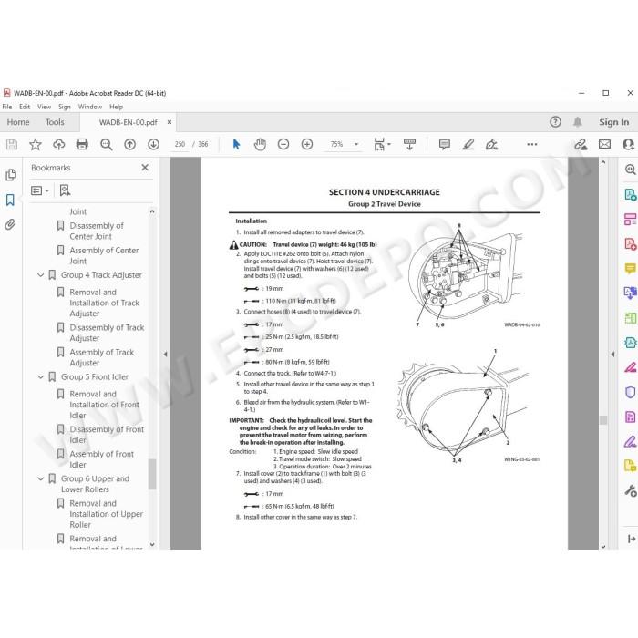Add a comment sticky note
This screenshot has width=638, height=638.
(445, 144)
